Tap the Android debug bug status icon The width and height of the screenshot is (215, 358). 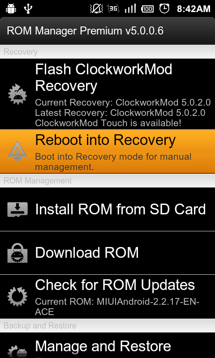[x=10, y=9]
